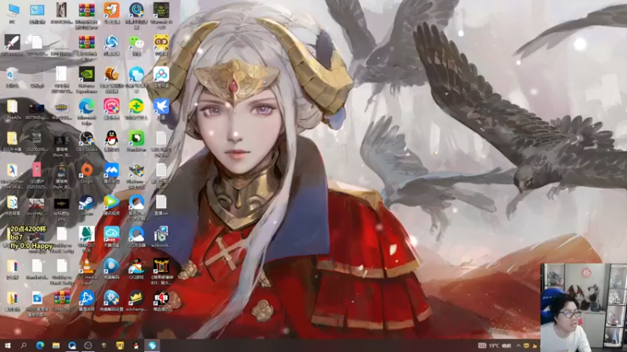Open the pink Bilibili-style app shortcut

click(x=111, y=106)
